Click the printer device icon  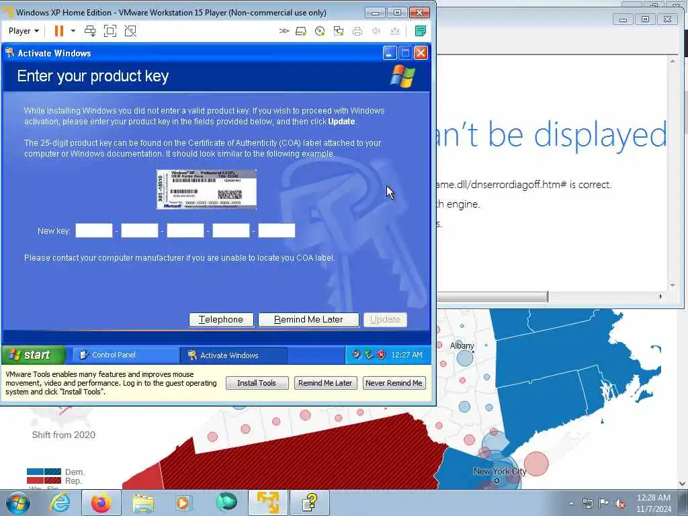point(357,31)
